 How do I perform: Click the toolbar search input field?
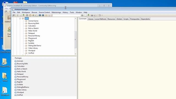tap(66, 15)
